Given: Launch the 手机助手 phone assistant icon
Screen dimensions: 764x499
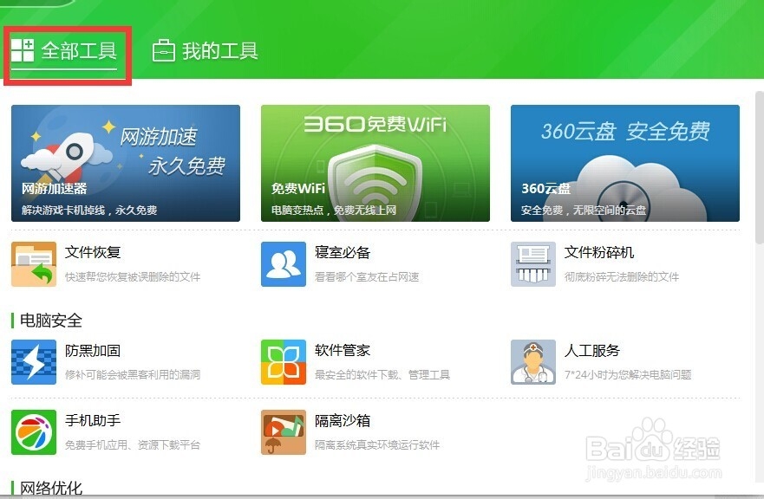Looking at the screenshot, I should (x=33, y=432).
